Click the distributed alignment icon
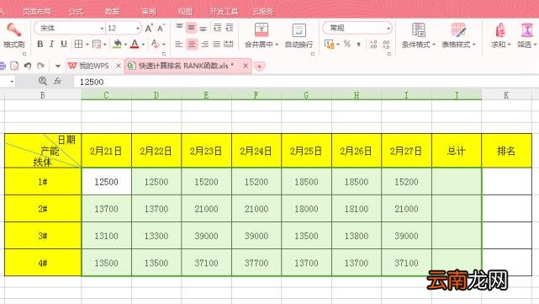This screenshot has height=304, width=539. point(229,44)
